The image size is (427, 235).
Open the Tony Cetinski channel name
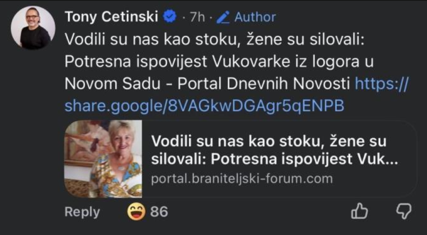(x=111, y=17)
